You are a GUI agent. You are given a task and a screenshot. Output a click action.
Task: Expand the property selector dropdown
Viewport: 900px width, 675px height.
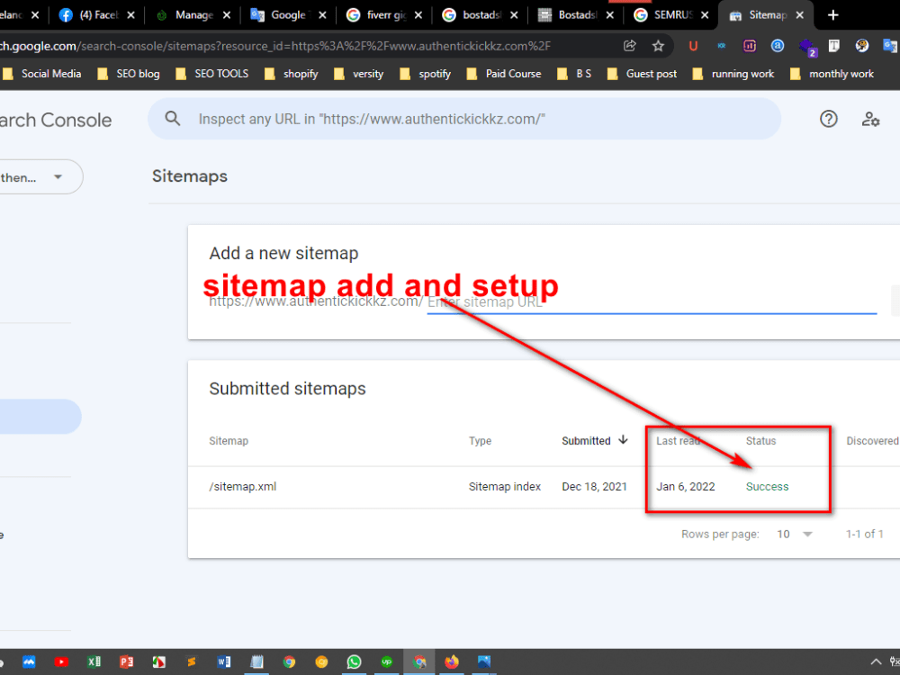(x=58, y=176)
